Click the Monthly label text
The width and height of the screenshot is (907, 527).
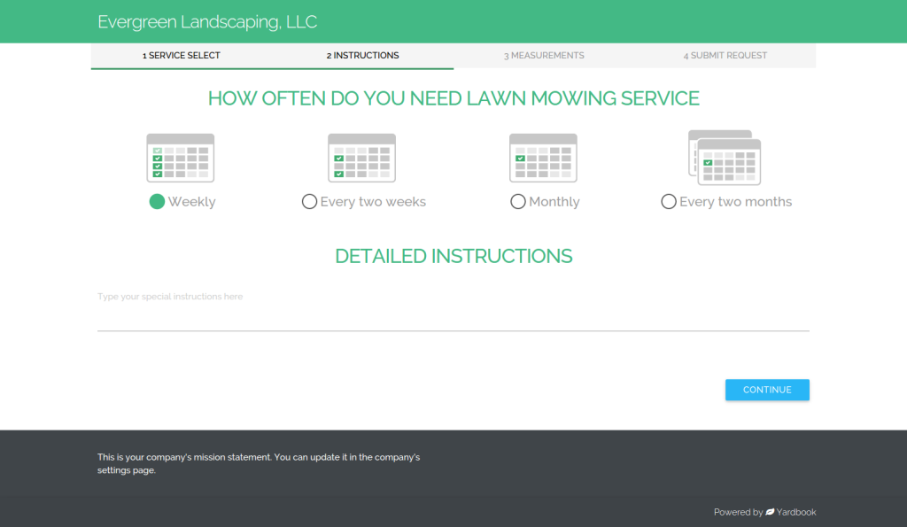tap(554, 201)
